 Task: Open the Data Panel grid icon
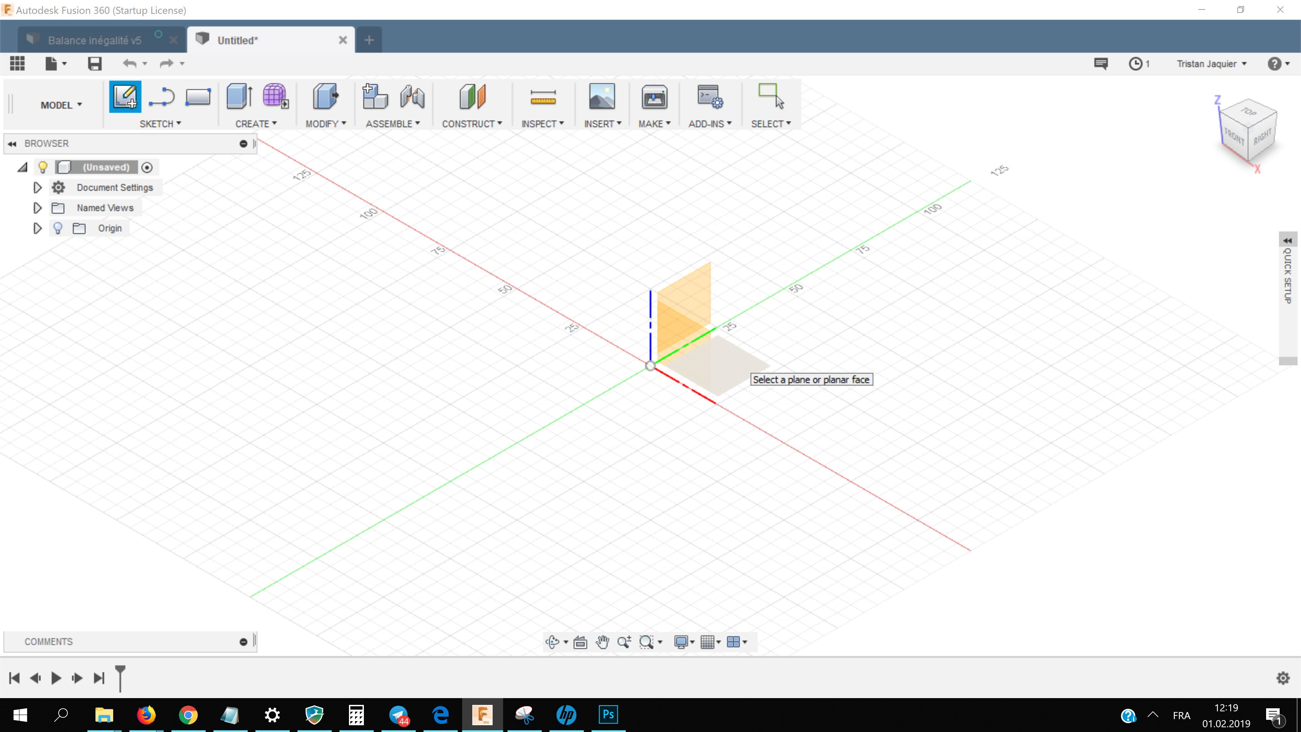[x=17, y=64]
